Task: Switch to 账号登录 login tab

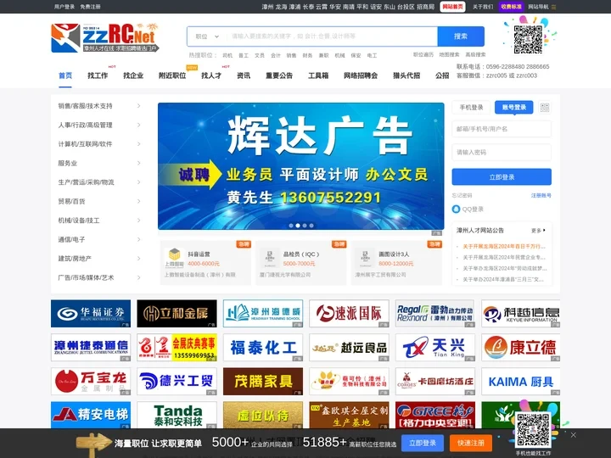Action: pyautogui.click(x=514, y=108)
